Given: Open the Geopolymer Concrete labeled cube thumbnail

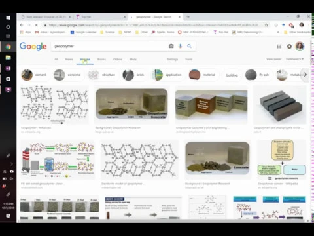Looking at the screenshot, I should (x=131, y=105).
